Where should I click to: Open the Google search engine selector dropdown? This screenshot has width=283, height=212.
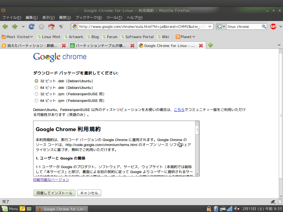[221, 27]
